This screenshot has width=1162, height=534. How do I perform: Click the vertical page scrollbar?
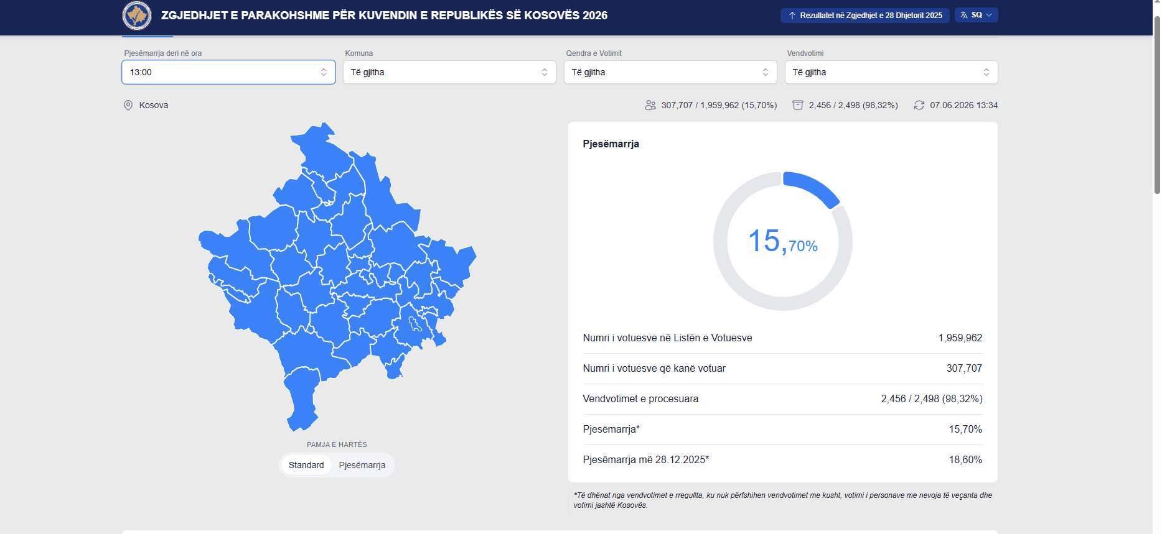(x=1157, y=106)
